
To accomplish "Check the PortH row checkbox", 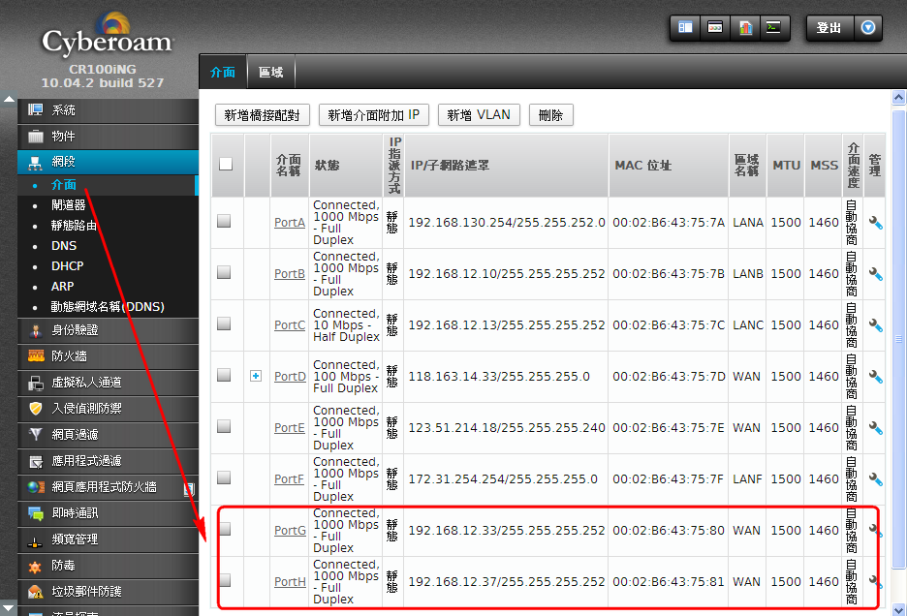I will (x=225, y=580).
